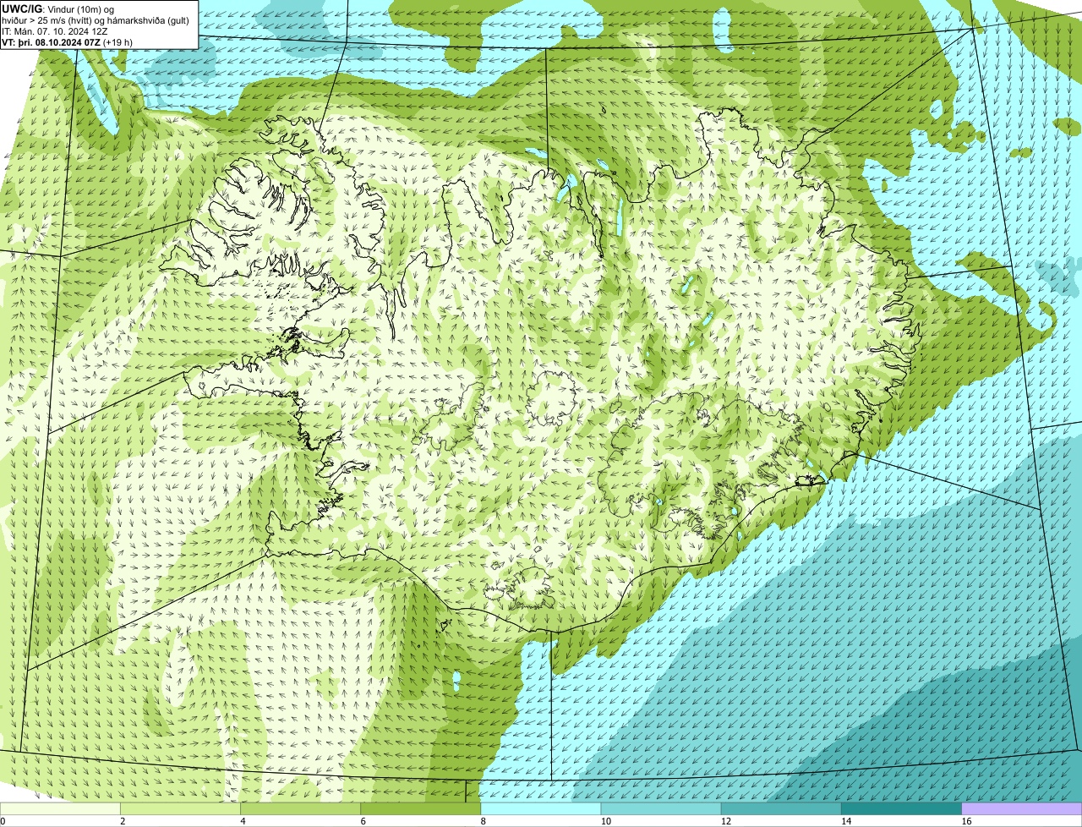Click the 'IT: Mán. 07. 10. 2024 12Z' line

(55, 31)
